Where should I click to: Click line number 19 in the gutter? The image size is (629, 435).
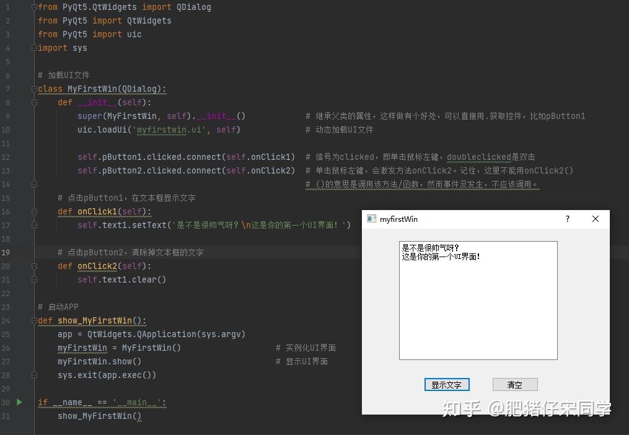pyautogui.click(x=6, y=252)
